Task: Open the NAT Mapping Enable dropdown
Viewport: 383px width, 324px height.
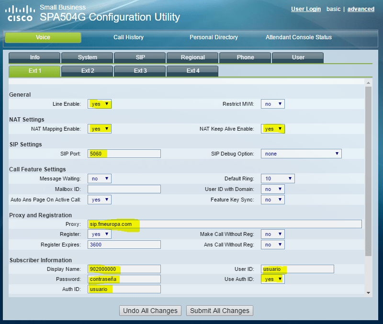Action: tap(100, 129)
